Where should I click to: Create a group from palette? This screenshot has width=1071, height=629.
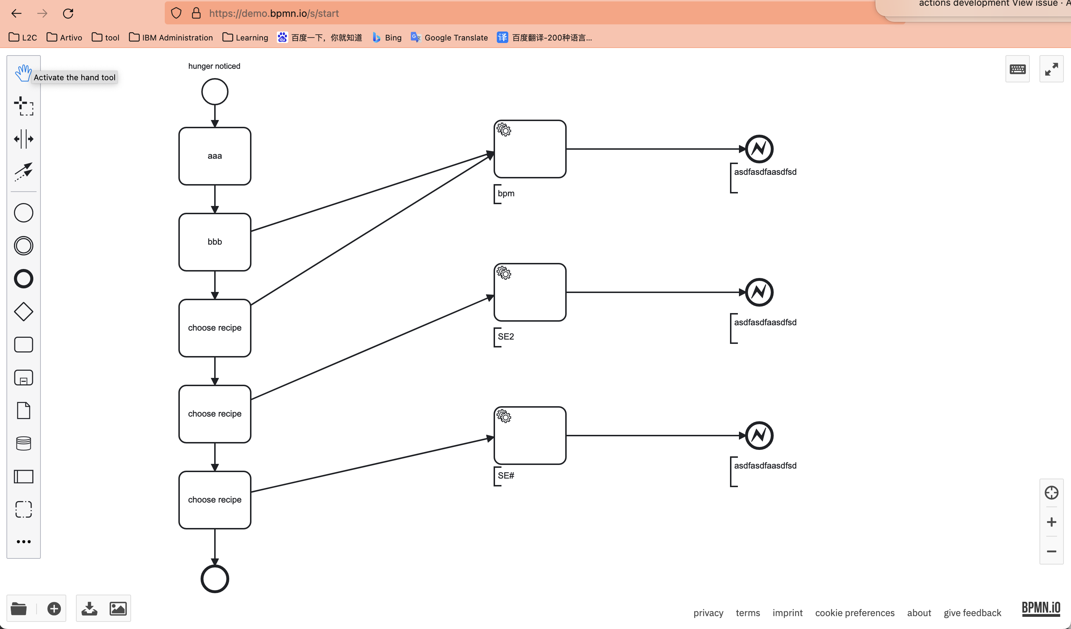point(23,509)
